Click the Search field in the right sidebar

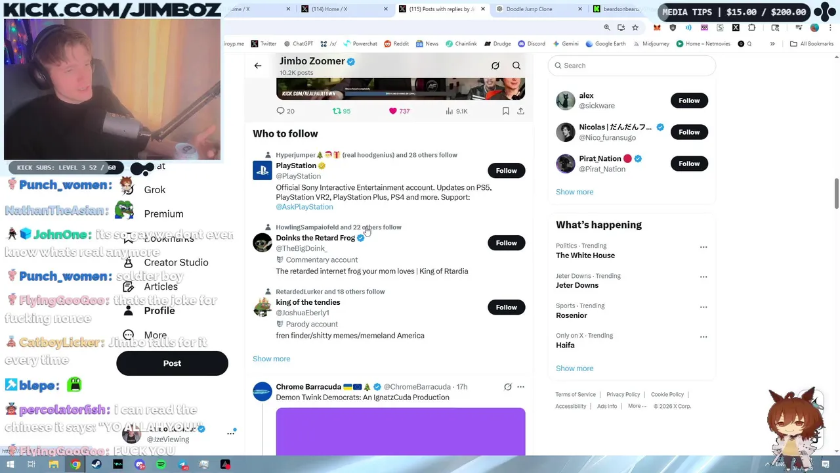pos(632,66)
